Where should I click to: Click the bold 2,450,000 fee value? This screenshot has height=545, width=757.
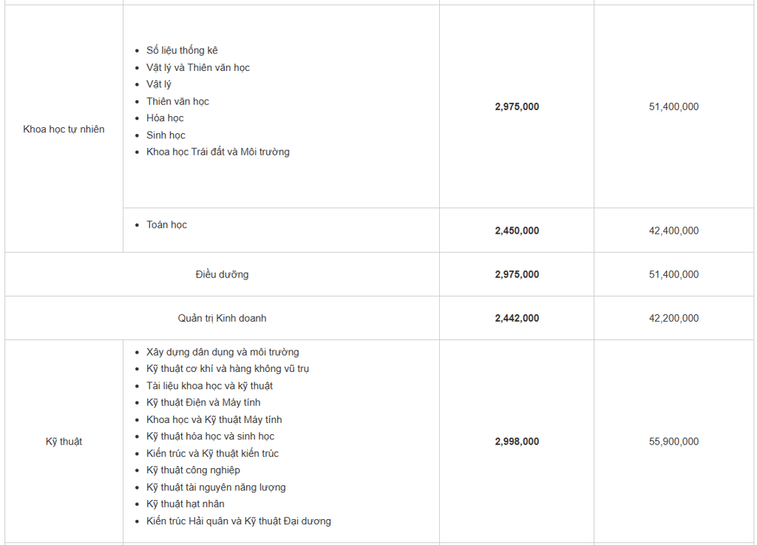[x=517, y=231]
